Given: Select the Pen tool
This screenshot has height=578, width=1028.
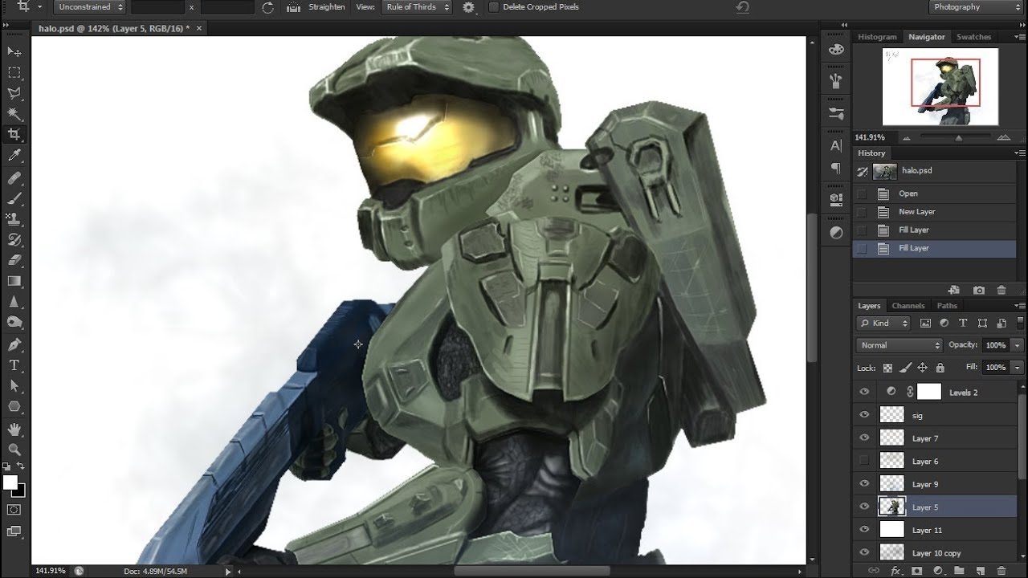Looking at the screenshot, I should click(14, 344).
